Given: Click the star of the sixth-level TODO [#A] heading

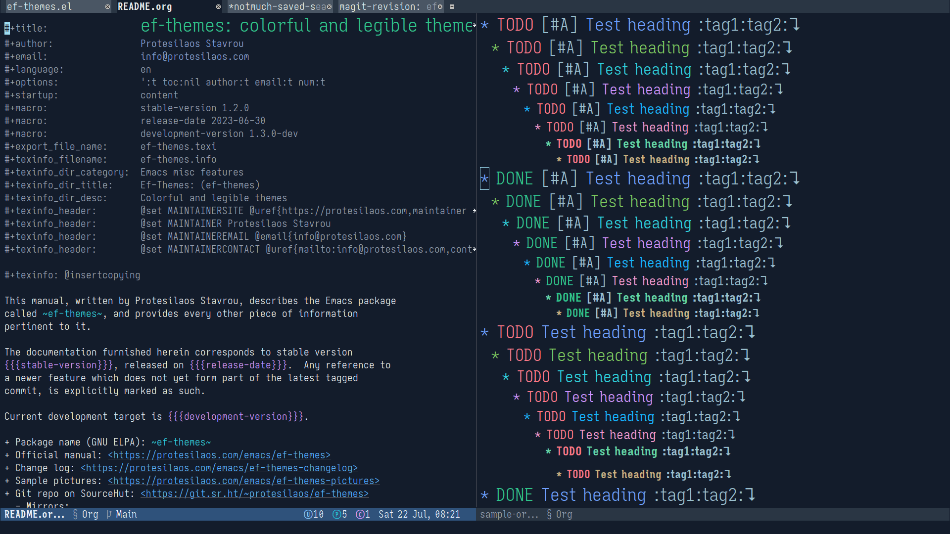Looking at the screenshot, I should [537, 128].
